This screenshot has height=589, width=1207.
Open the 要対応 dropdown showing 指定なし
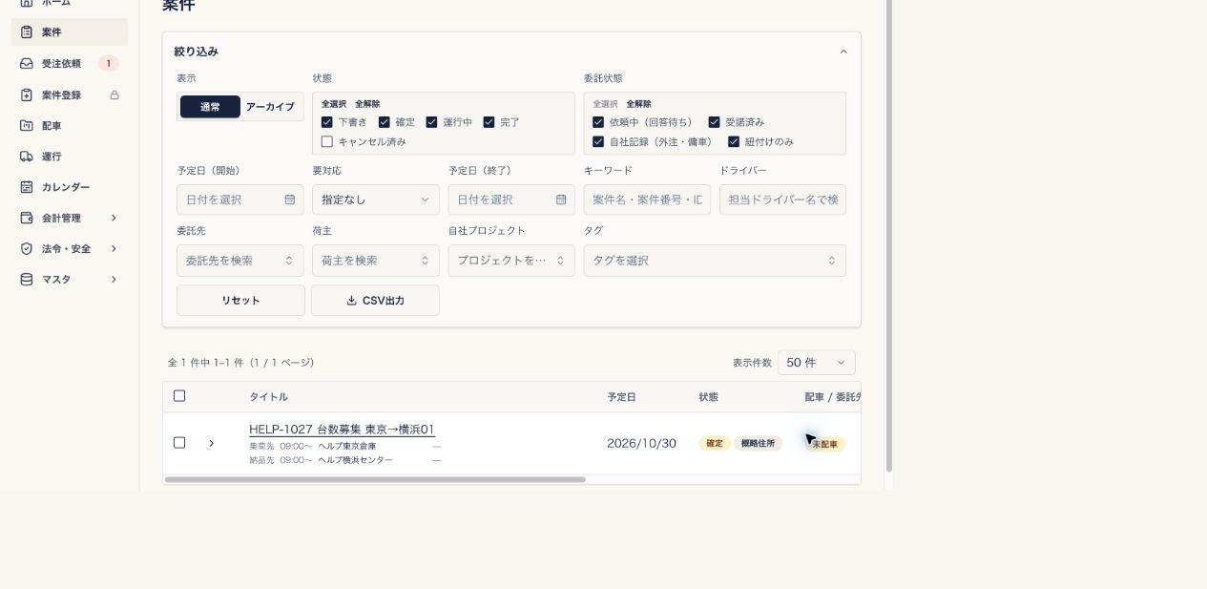click(376, 200)
